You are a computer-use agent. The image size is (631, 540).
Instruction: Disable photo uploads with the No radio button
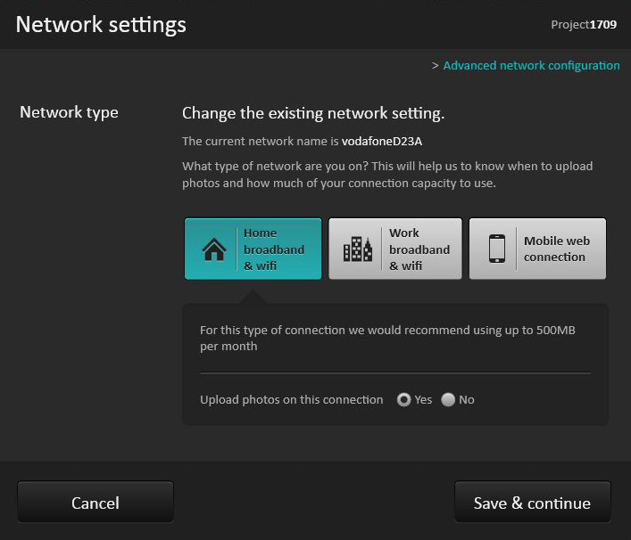[x=448, y=400]
